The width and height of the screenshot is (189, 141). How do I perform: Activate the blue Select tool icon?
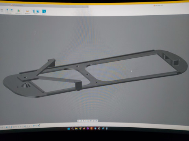point(44,11)
